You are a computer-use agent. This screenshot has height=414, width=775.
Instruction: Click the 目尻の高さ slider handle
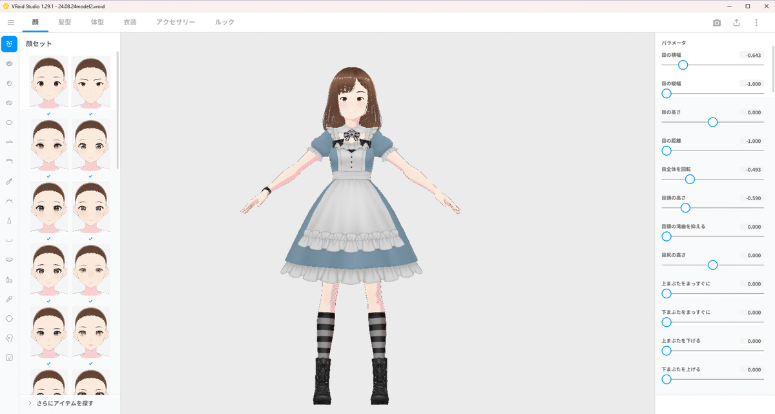pyautogui.click(x=713, y=265)
